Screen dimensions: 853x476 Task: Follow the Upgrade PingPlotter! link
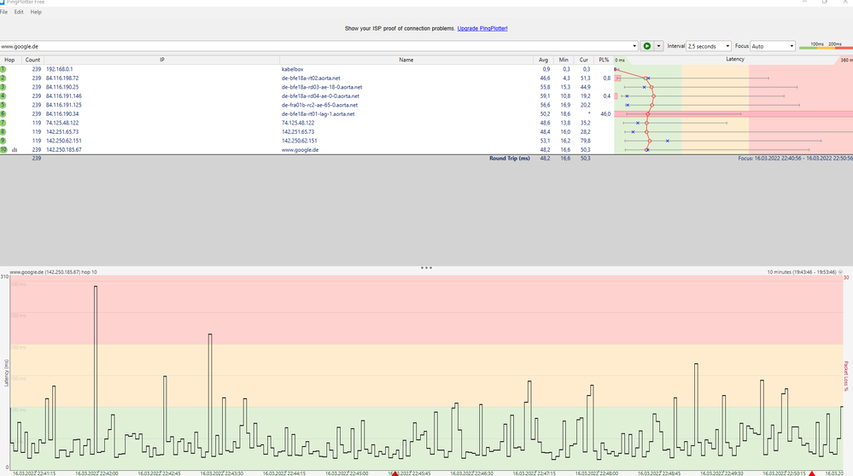pos(482,28)
